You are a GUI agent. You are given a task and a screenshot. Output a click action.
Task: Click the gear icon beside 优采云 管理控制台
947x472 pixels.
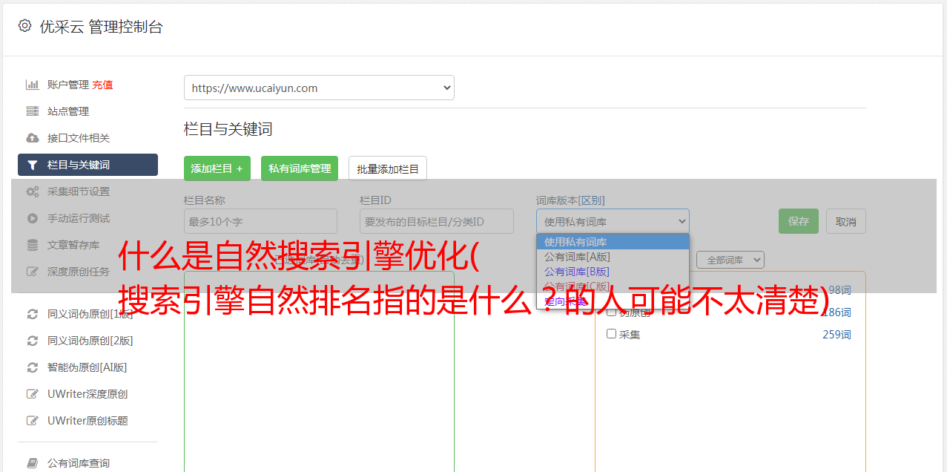tap(24, 26)
